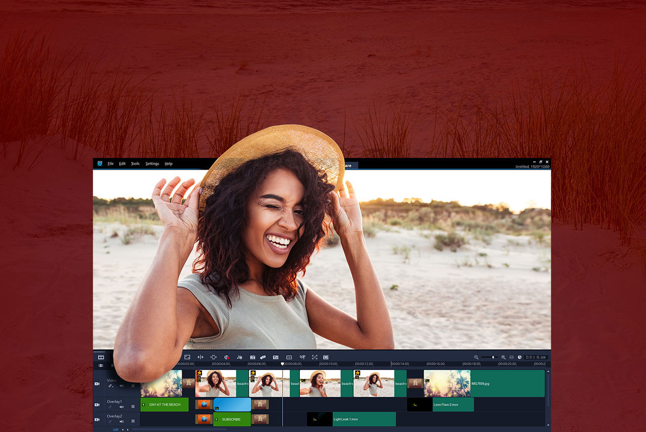Toggle track transparency on Overlay1 track
646x432 pixels.
tap(133, 407)
